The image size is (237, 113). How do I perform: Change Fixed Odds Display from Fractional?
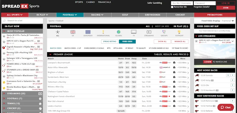pyautogui.click(x=228, y=21)
